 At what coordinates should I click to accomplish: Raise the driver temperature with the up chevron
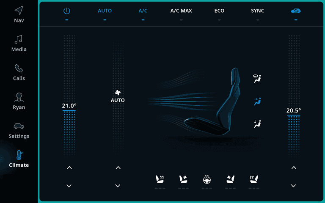(x=69, y=168)
